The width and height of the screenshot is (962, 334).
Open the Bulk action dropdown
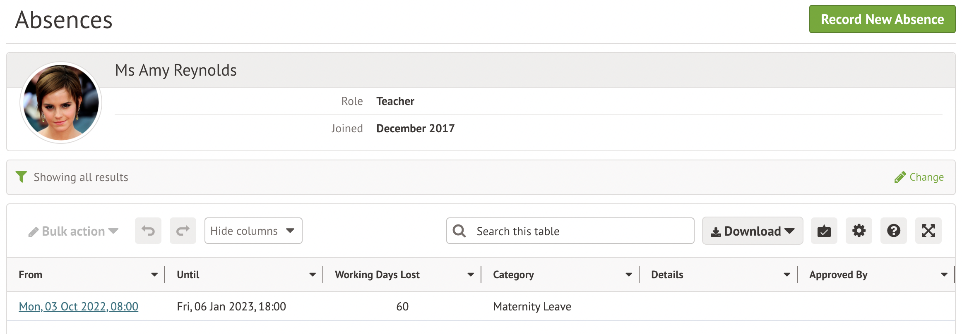74,231
